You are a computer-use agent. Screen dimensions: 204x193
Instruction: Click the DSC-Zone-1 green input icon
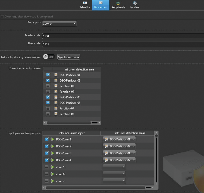coord(52,139)
